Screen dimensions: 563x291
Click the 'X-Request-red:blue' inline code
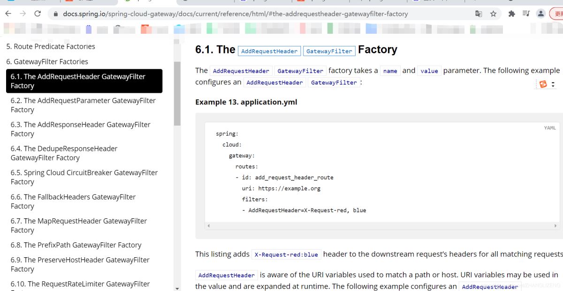pyautogui.click(x=286, y=254)
